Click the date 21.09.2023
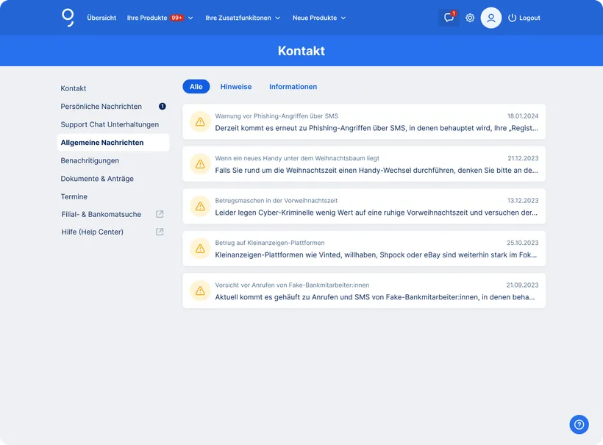This screenshot has width=603, height=445. click(x=522, y=285)
